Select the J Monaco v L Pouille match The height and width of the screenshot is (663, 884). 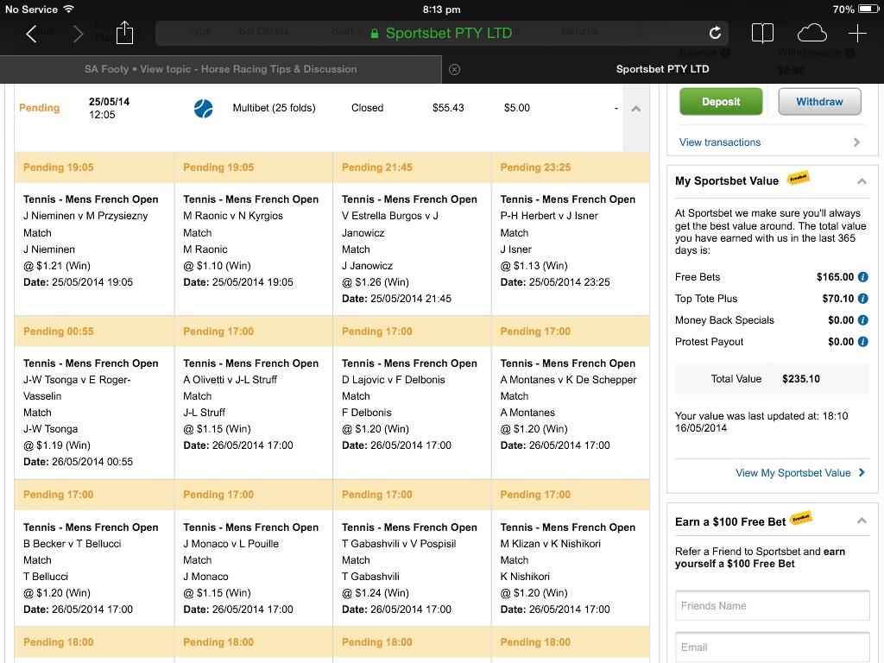pyautogui.click(x=230, y=544)
